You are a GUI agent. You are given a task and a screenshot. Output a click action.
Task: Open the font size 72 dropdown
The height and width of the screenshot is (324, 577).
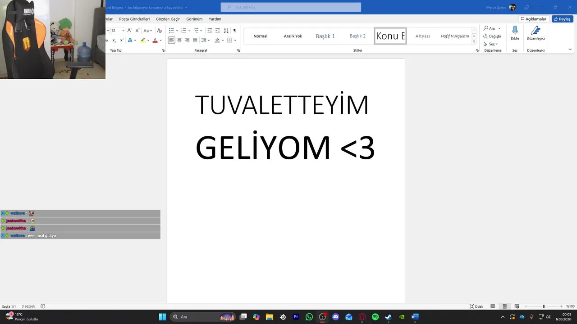pos(123,31)
